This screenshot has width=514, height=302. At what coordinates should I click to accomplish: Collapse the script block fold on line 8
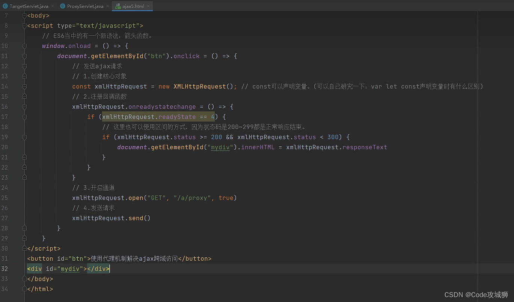24,26
